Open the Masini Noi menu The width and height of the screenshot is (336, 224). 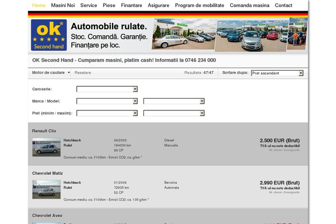click(63, 5)
